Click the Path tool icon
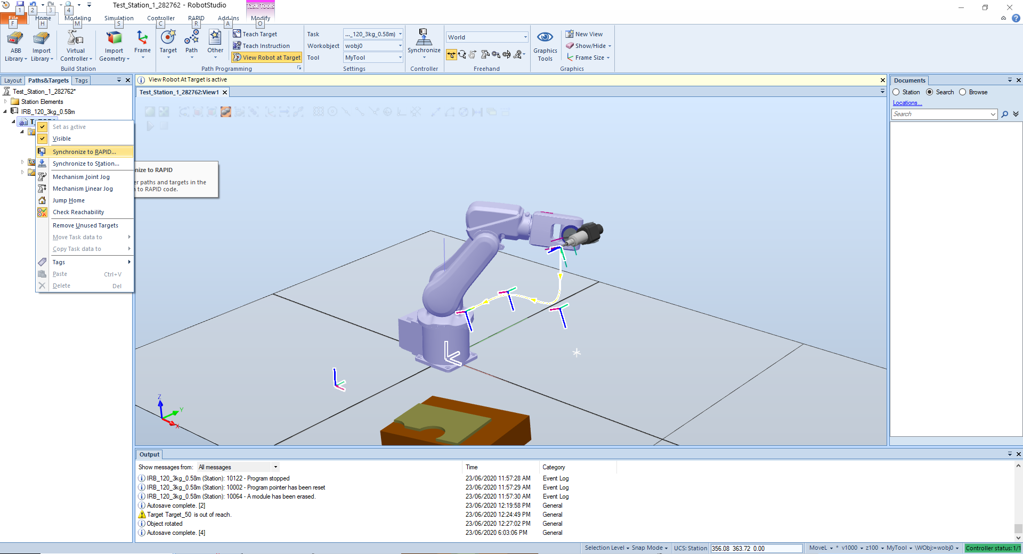 pyautogui.click(x=191, y=38)
